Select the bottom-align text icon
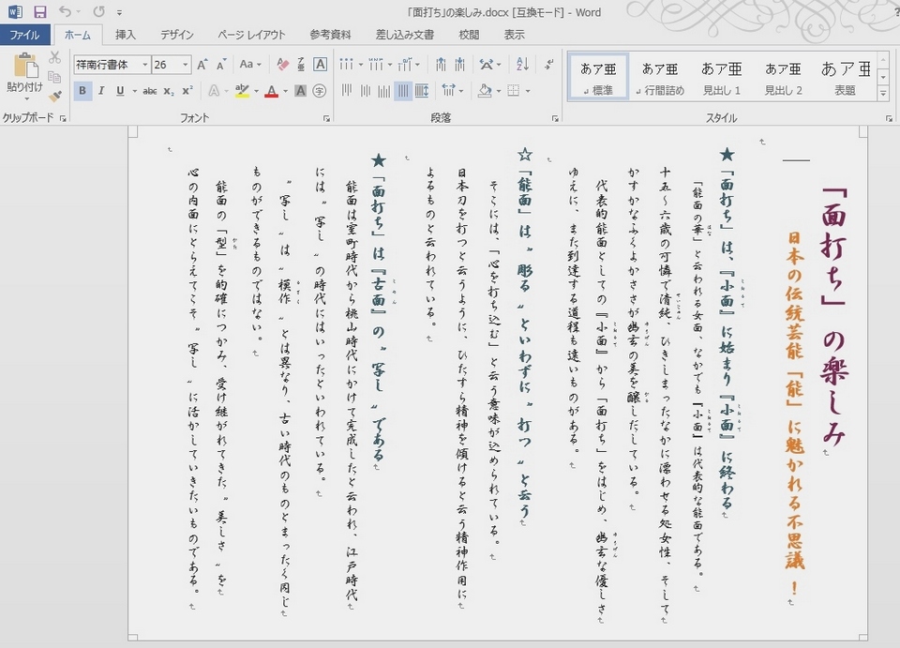The image size is (900, 648). (384, 91)
